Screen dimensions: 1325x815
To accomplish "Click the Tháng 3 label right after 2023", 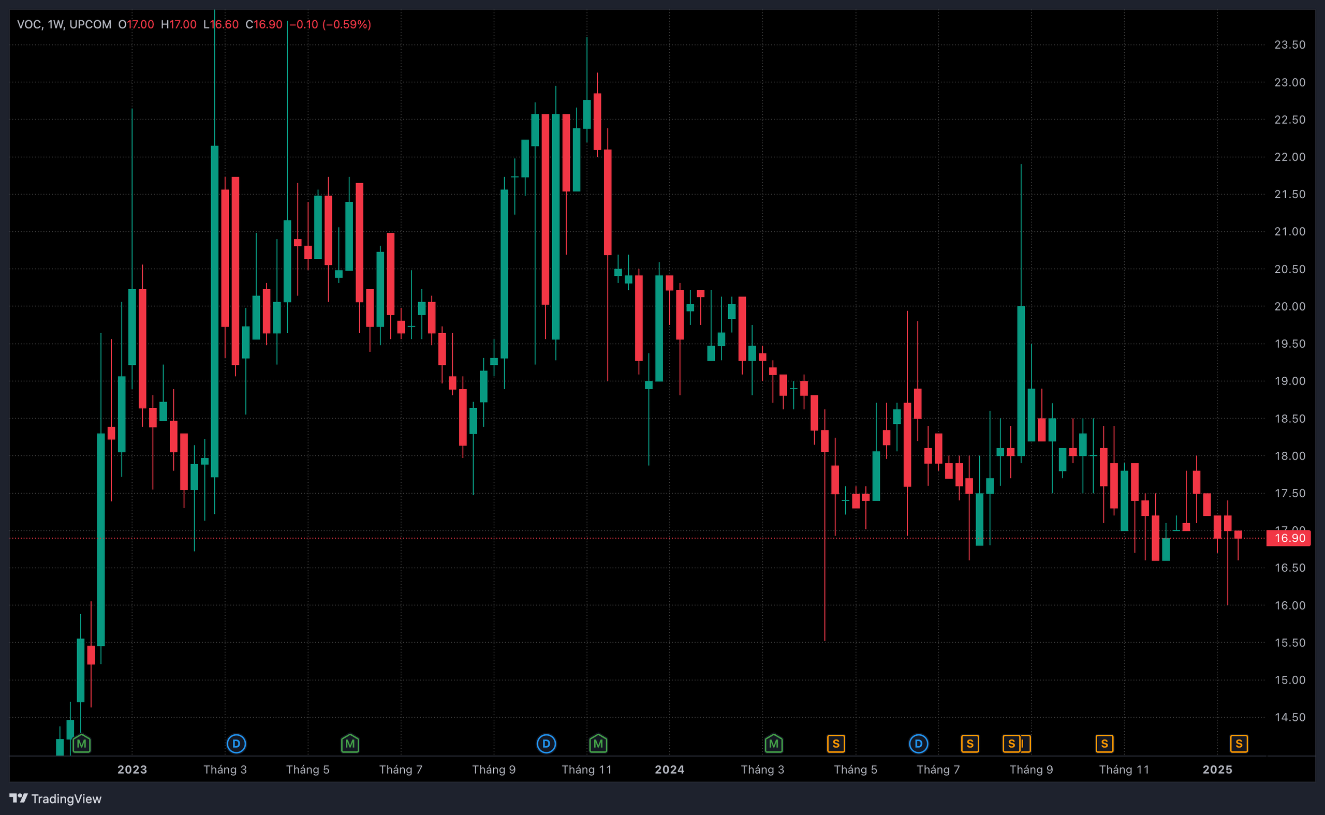I will pos(225,769).
